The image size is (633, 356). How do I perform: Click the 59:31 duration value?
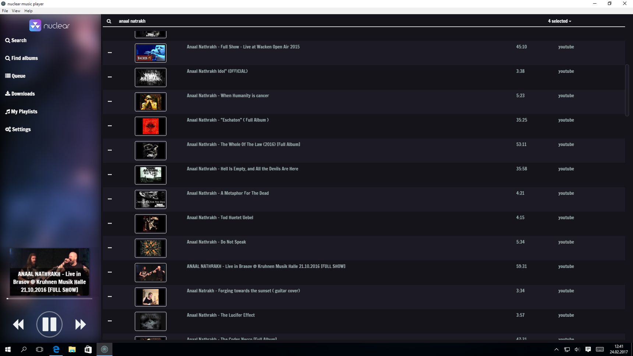click(x=521, y=266)
